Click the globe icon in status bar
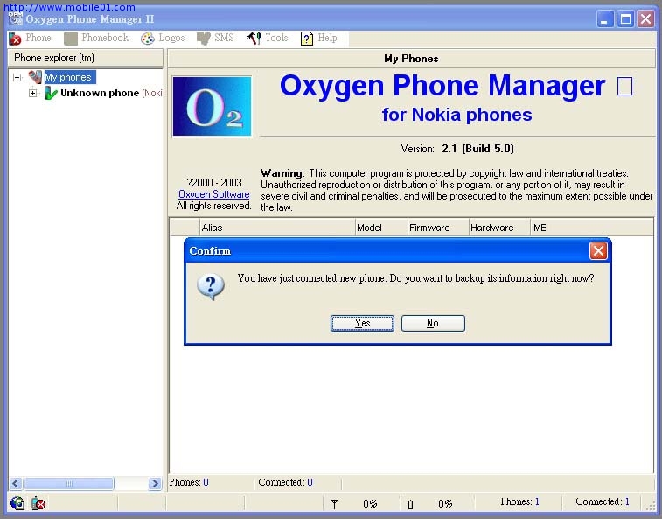 (17, 503)
